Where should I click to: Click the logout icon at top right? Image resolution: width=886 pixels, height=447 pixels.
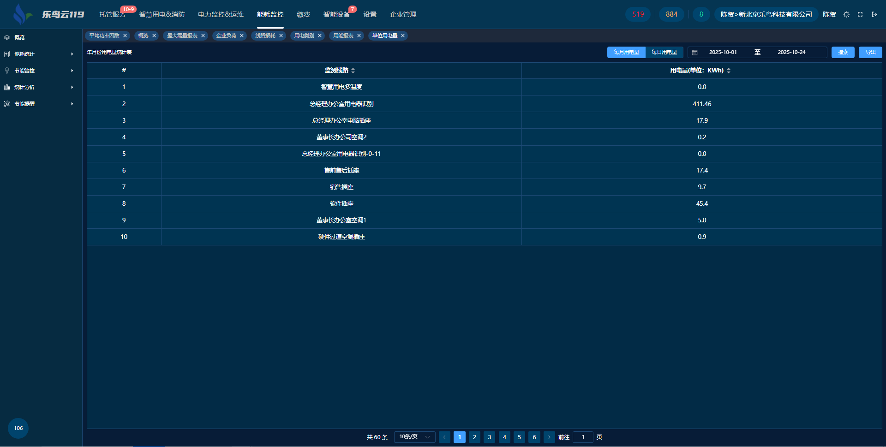(x=874, y=14)
